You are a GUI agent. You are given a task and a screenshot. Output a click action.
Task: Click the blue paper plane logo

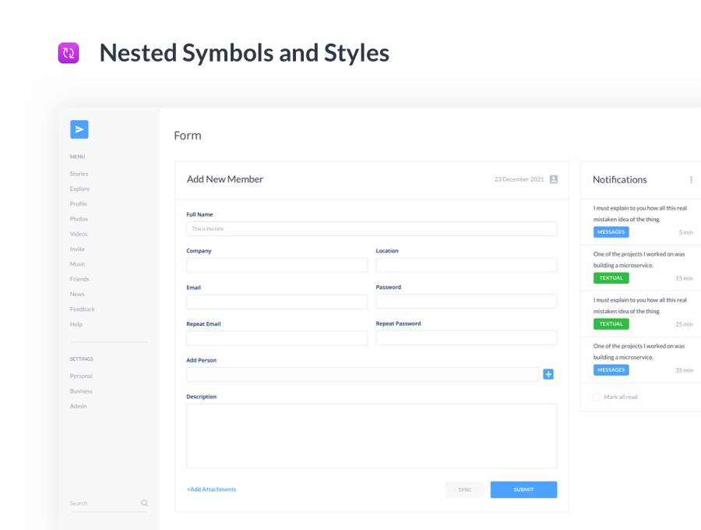[x=79, y=129]
